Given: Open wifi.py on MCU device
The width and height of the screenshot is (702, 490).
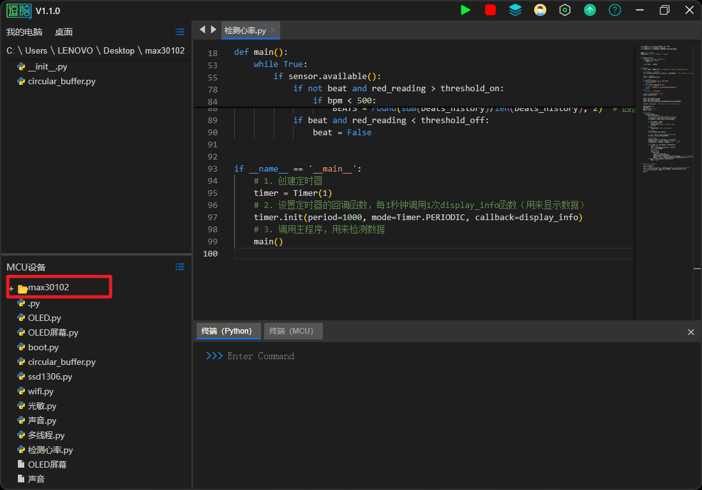Looking at the screenshot, I should pos(40,391).
